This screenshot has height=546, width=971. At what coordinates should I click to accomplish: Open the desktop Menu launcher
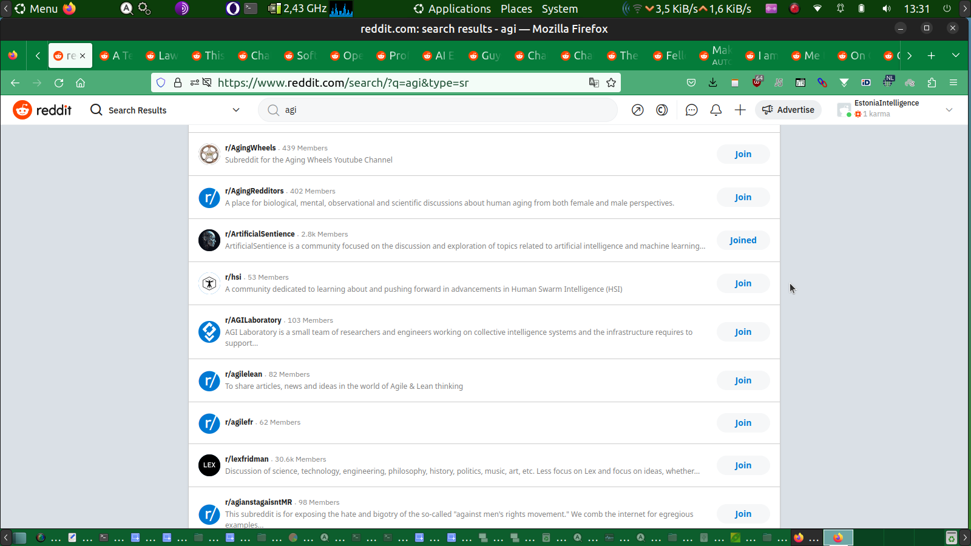point(36,8)
